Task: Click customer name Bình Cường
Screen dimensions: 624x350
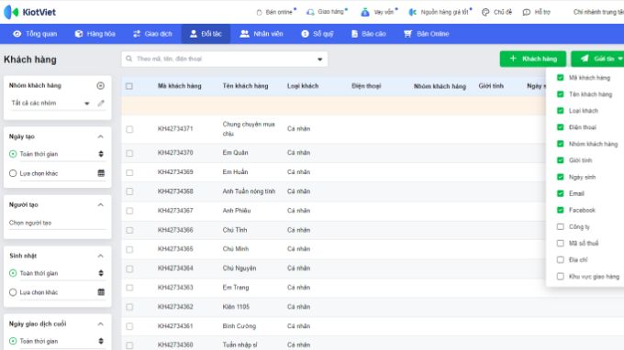Action: coord(240,326)
